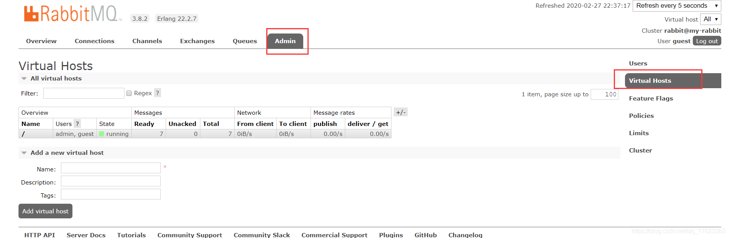This screenshot has width=729, height=238.
Task: Switch to the Connections tab
Action: click(94, 41)
